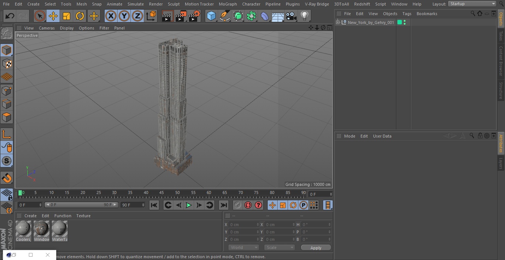Add a camera object

click(x=291, y=16)
